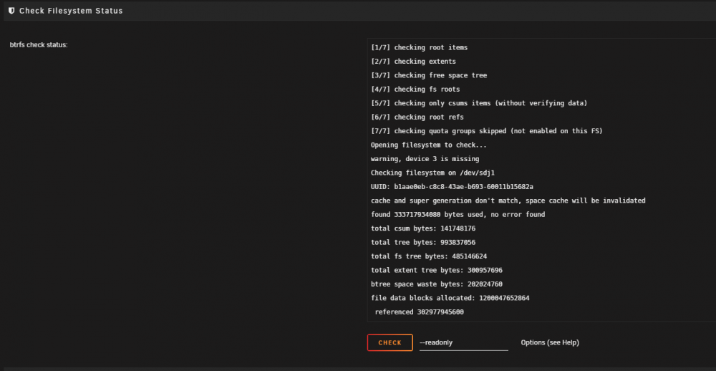Click the '[6/7] checking root refs' line

click(x=417, y=117)
